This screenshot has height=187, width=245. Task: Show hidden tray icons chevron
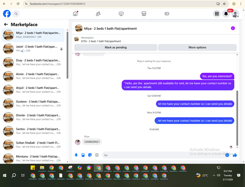[214, 175]
